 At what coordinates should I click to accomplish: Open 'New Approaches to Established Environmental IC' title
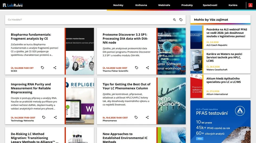tap(125, 138)
